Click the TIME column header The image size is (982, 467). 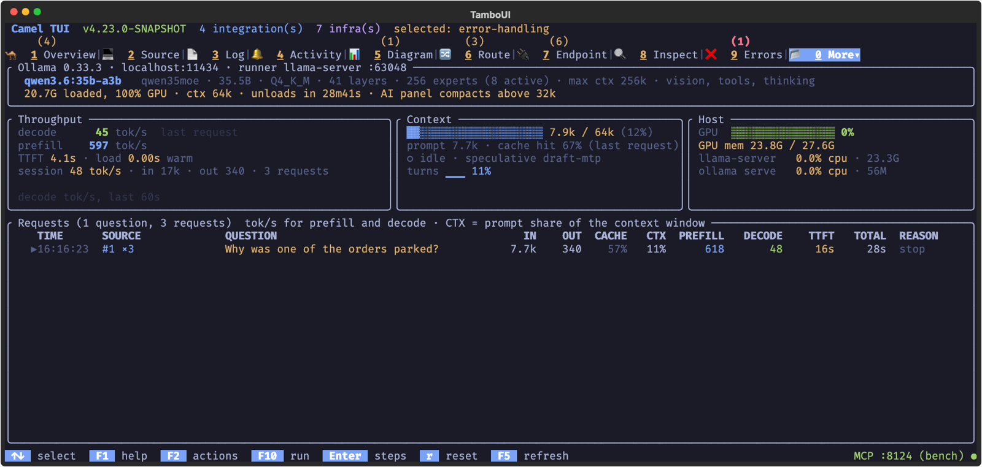tap(50, 236)
